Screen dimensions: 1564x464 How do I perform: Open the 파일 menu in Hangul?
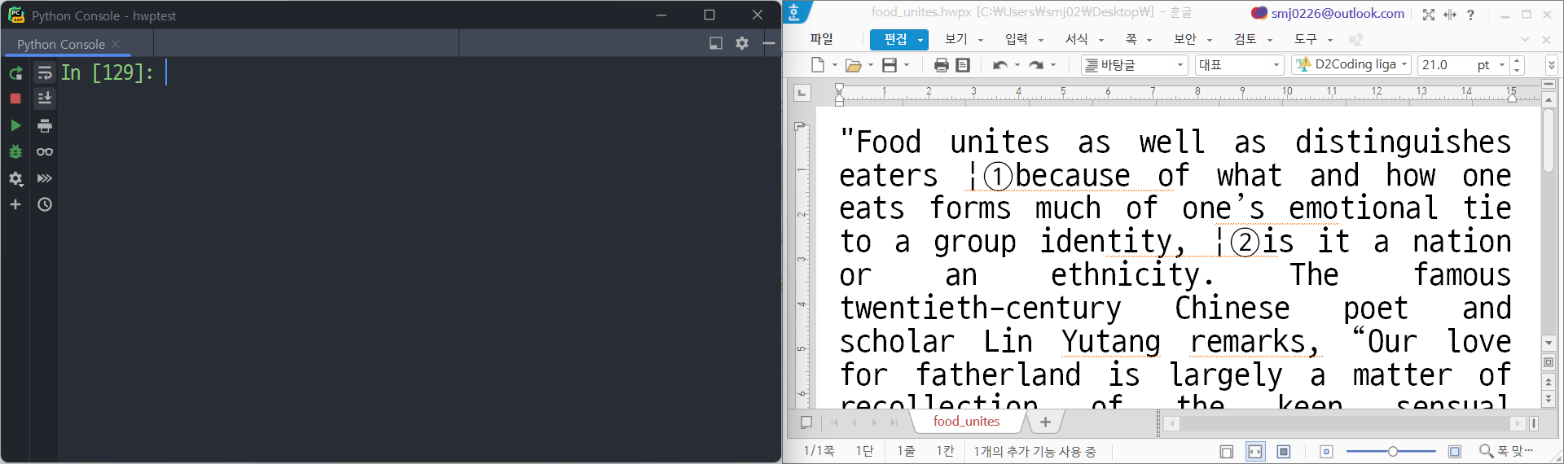821,39
